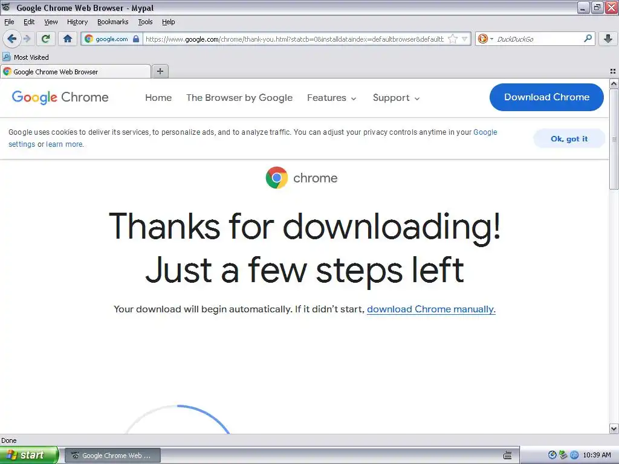This screenshot has height=464, width=619.
Task: Open the Most Visited bookmarks folder
Action: click(26, 57)
